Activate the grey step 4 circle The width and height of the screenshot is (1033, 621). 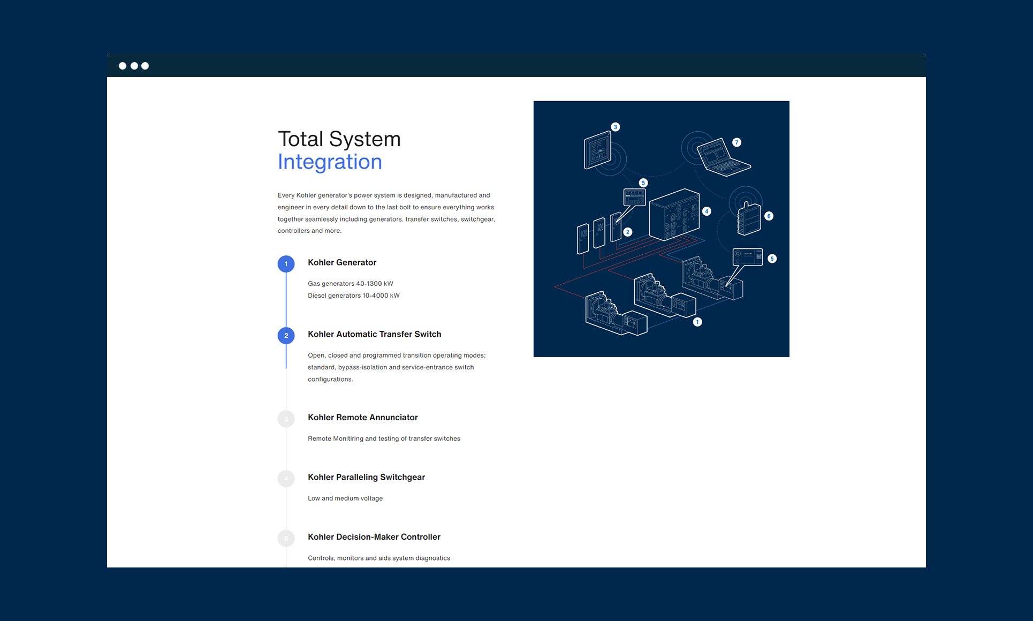pos(286,479)
